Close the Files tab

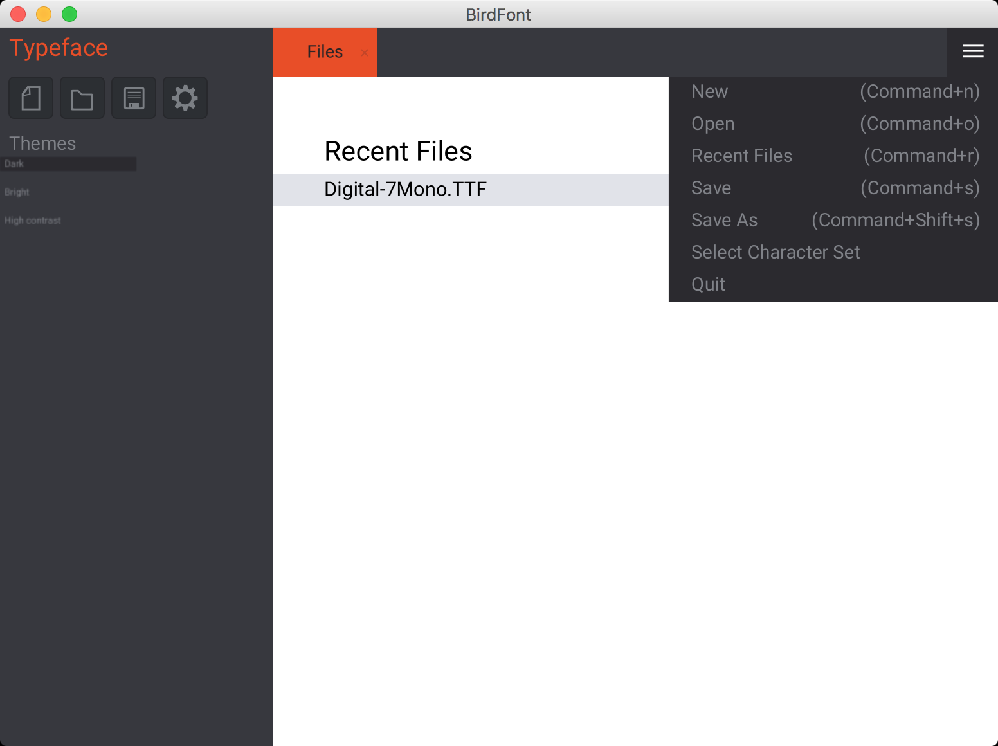click(365, 53)
